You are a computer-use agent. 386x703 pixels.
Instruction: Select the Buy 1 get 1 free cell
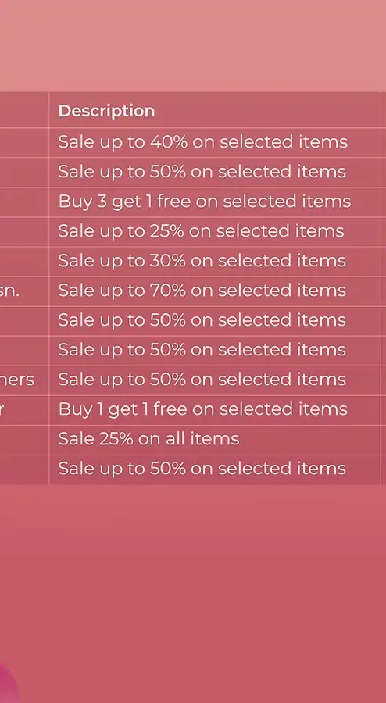[x=214, y=409]
